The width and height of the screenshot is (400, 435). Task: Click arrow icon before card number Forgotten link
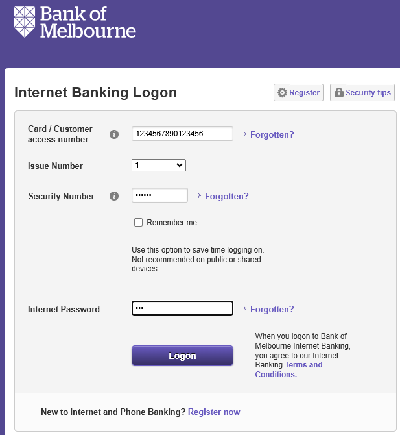click(245, 134)
